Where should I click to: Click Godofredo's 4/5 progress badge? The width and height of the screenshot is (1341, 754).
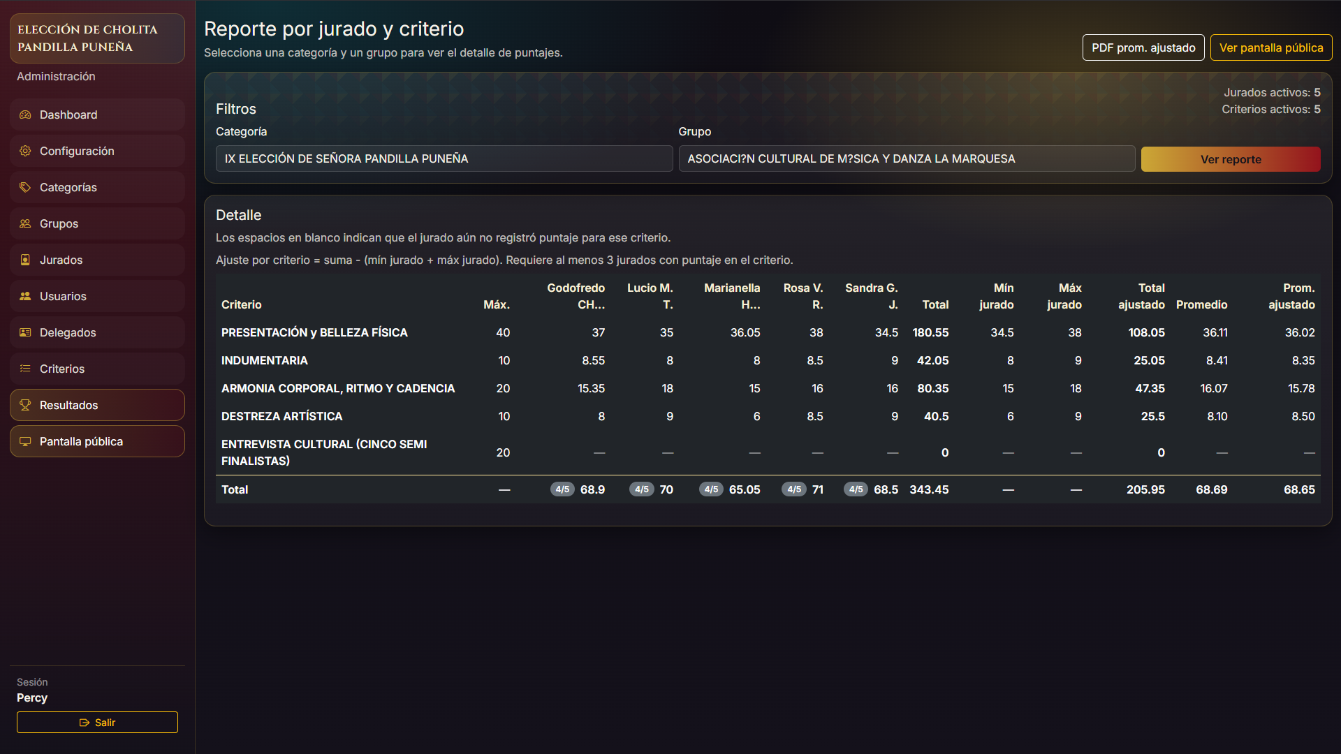click(x=562, y=489)
